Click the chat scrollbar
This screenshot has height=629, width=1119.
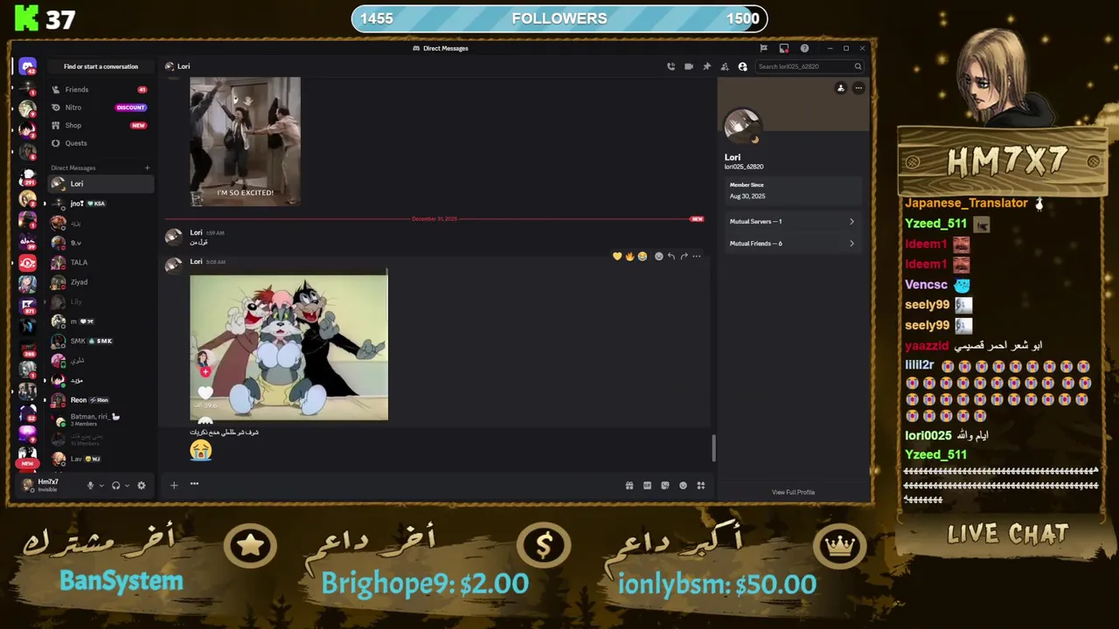click(x=713, y=448)
